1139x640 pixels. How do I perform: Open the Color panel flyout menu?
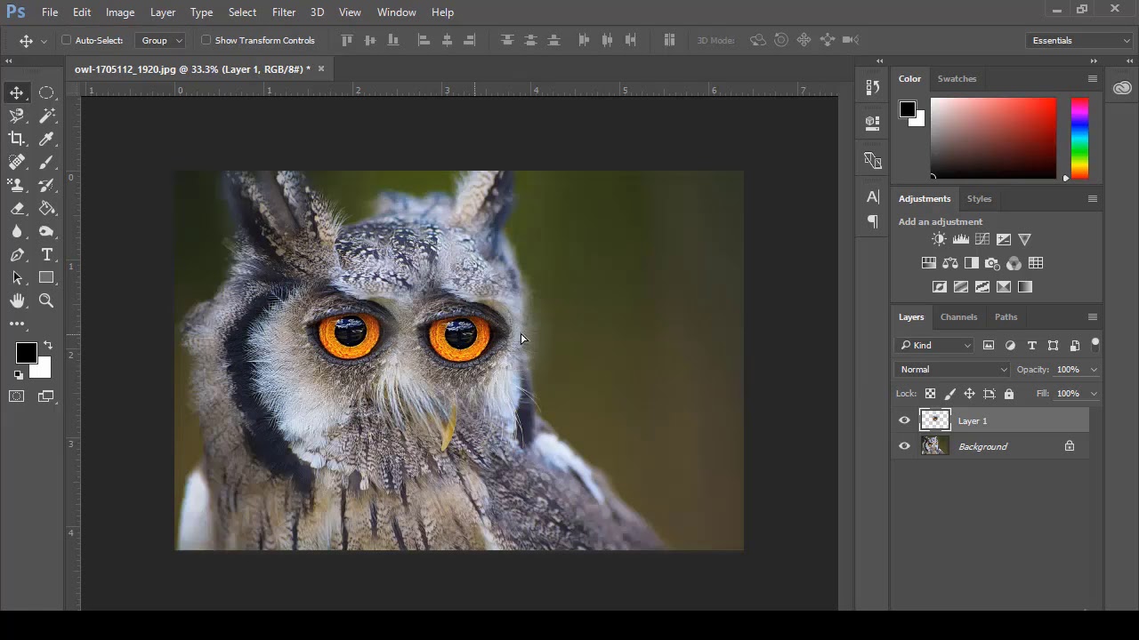point(1092,79)
